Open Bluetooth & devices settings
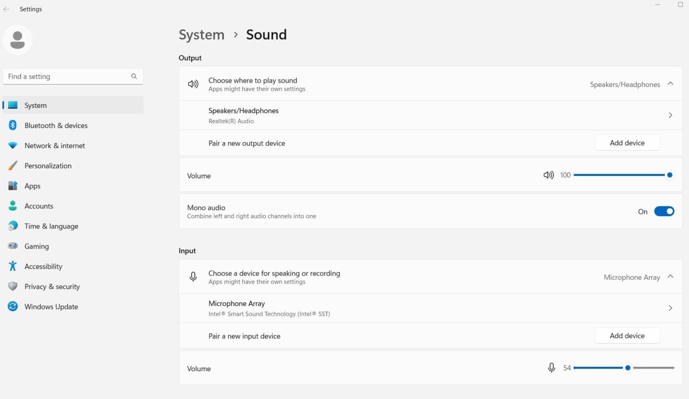 pos(56,125)
